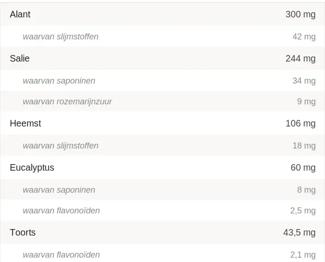The image size is (325, 262).
Task: Select the Salie ingredient name
Action: [19, 58]
